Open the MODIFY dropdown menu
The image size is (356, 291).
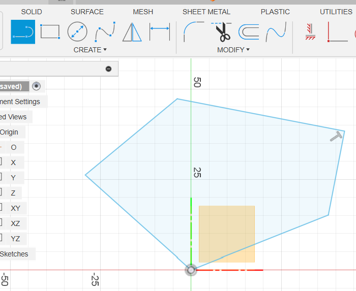pos(233,50)
